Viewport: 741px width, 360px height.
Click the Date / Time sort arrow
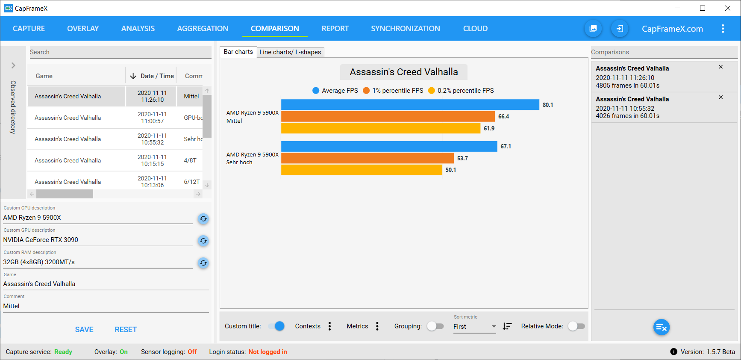click(x=133, y=76)
